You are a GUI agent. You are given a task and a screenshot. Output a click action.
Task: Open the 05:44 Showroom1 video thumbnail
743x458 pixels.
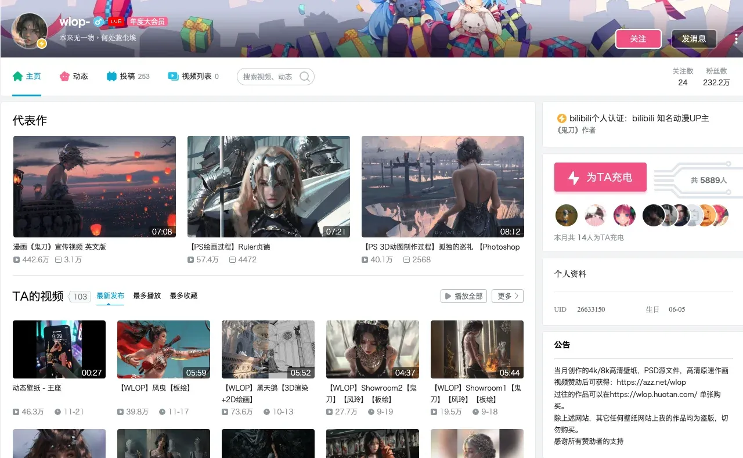point(477,349)
